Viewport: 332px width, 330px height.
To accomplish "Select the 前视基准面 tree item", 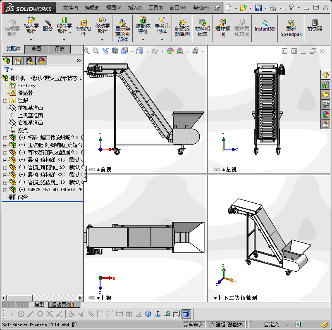I will pos(30,108).
